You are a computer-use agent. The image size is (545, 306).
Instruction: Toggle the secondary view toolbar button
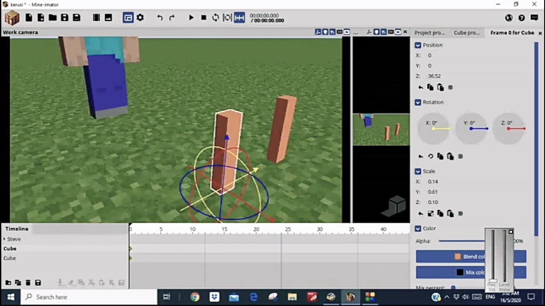coord(128,18)
